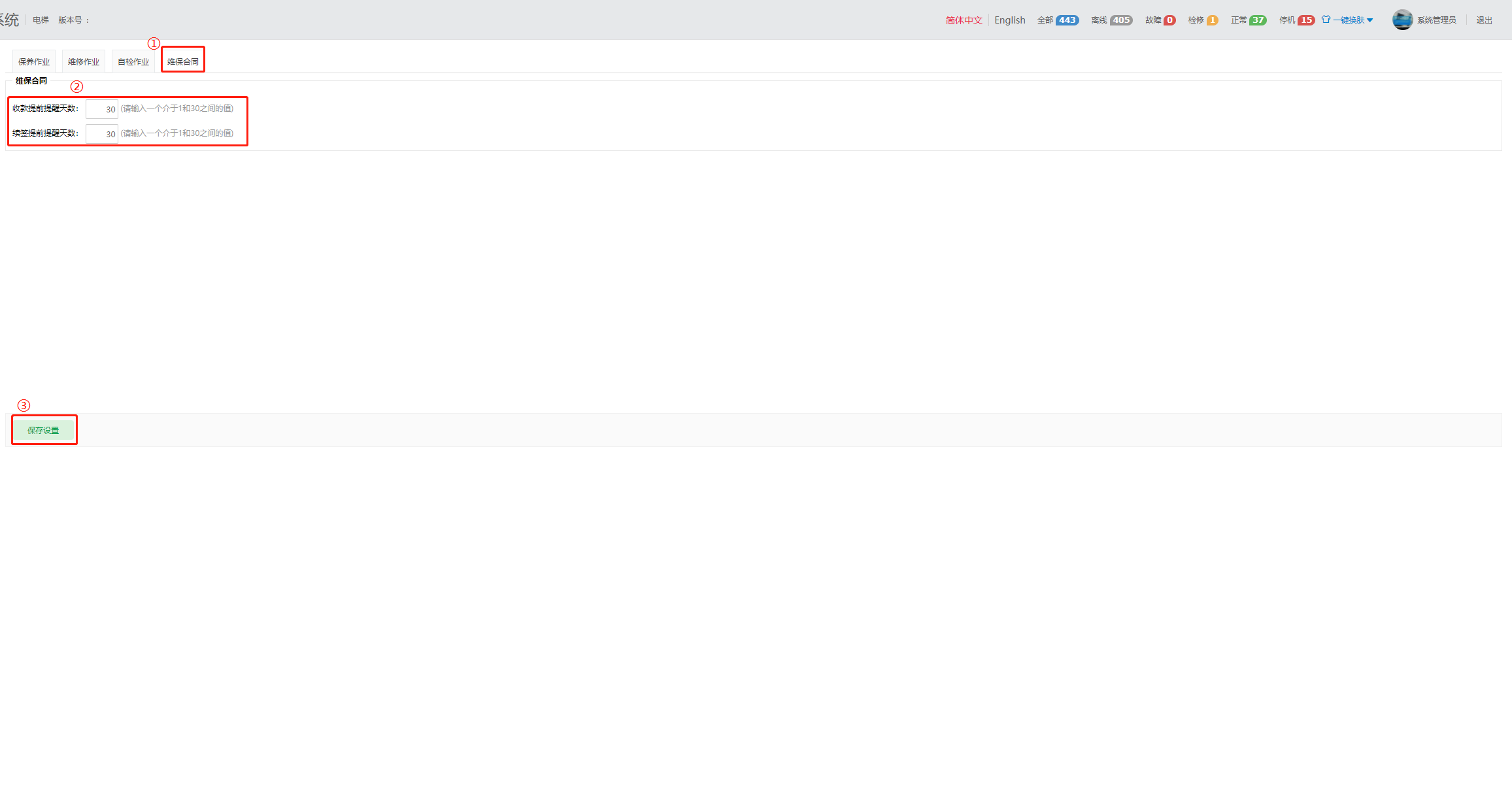Screen dimensions: 1512x811
Task: Open the 保养作业 tab
Action: pyautogui.click(x=34, y=61)
